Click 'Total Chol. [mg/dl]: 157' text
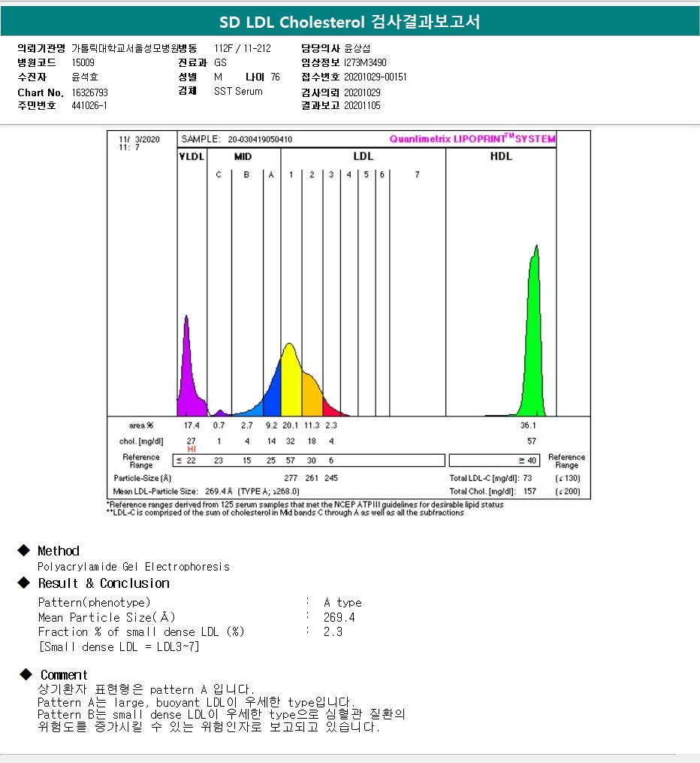The image size is (700, 763). [493, 492]
